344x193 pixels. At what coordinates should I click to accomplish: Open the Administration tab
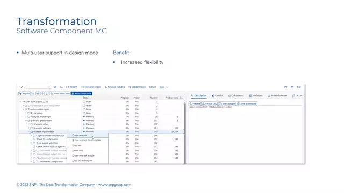277,96
